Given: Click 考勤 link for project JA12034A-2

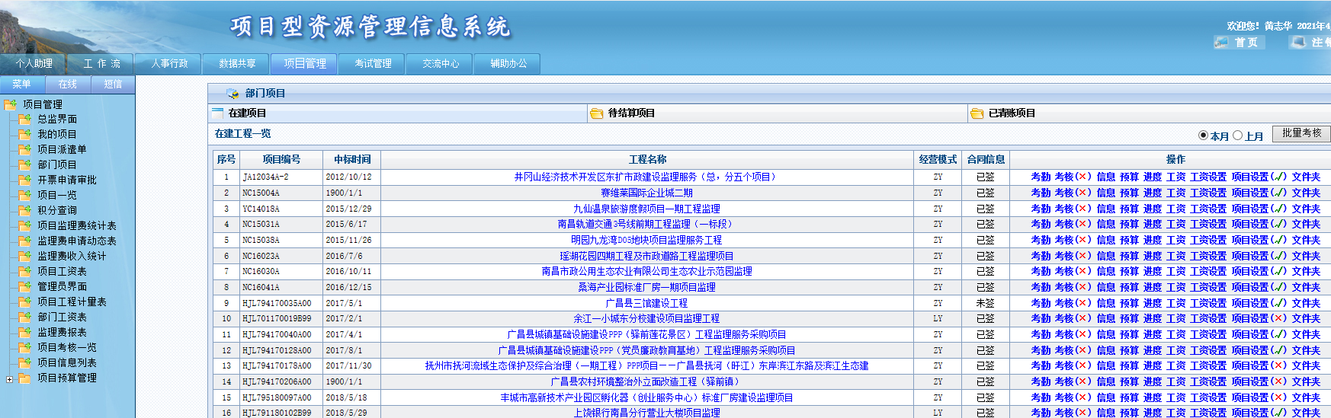Looking at the screenshot, I should click(1040, 177).
